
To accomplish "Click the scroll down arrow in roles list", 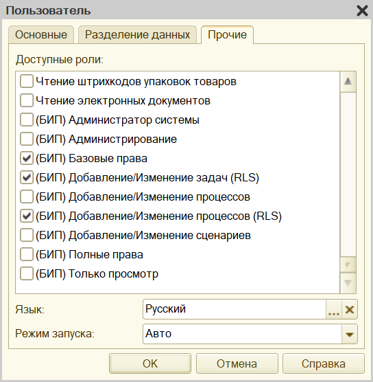I will [348, 283].
